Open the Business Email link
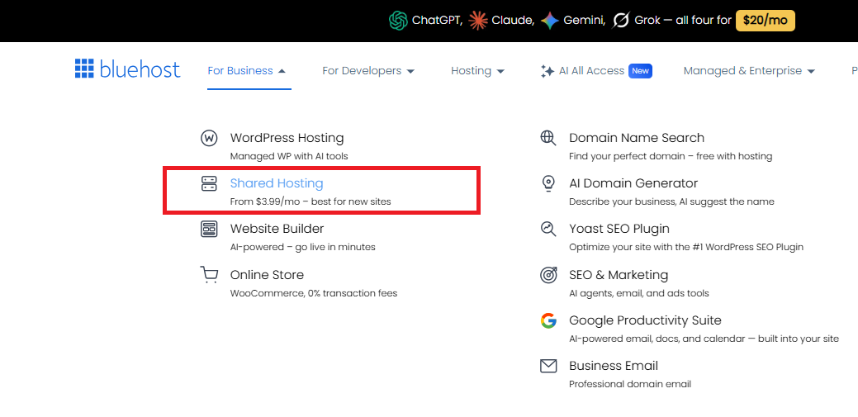858x417 pixels. click(614, 366)
